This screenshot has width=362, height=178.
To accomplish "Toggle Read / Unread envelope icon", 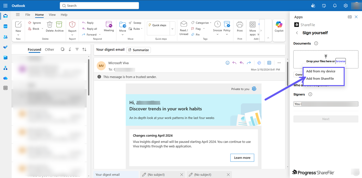I will click(x=184, y=24).
